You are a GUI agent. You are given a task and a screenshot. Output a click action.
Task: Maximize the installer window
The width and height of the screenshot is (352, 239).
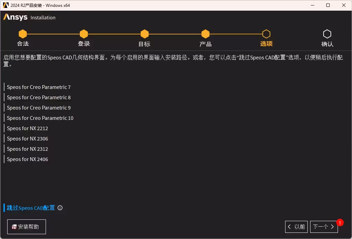point(328,5)
